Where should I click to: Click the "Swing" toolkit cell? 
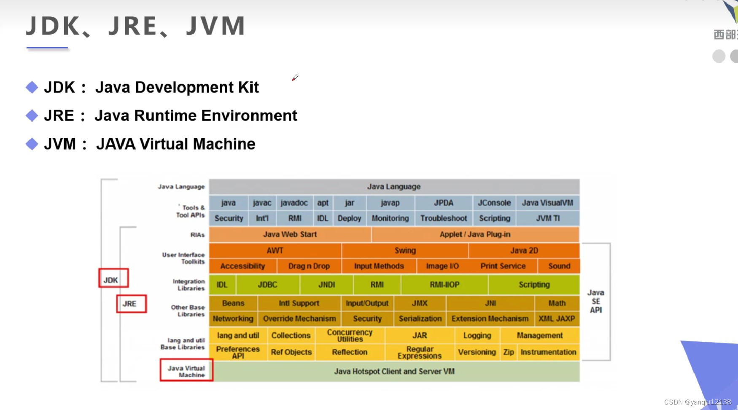[x=405, y=250]
